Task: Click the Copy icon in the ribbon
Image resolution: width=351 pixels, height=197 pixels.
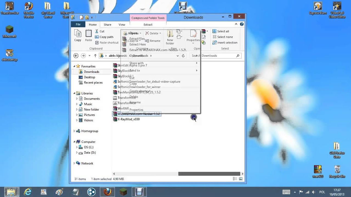Action: click(x=78, y=36)
